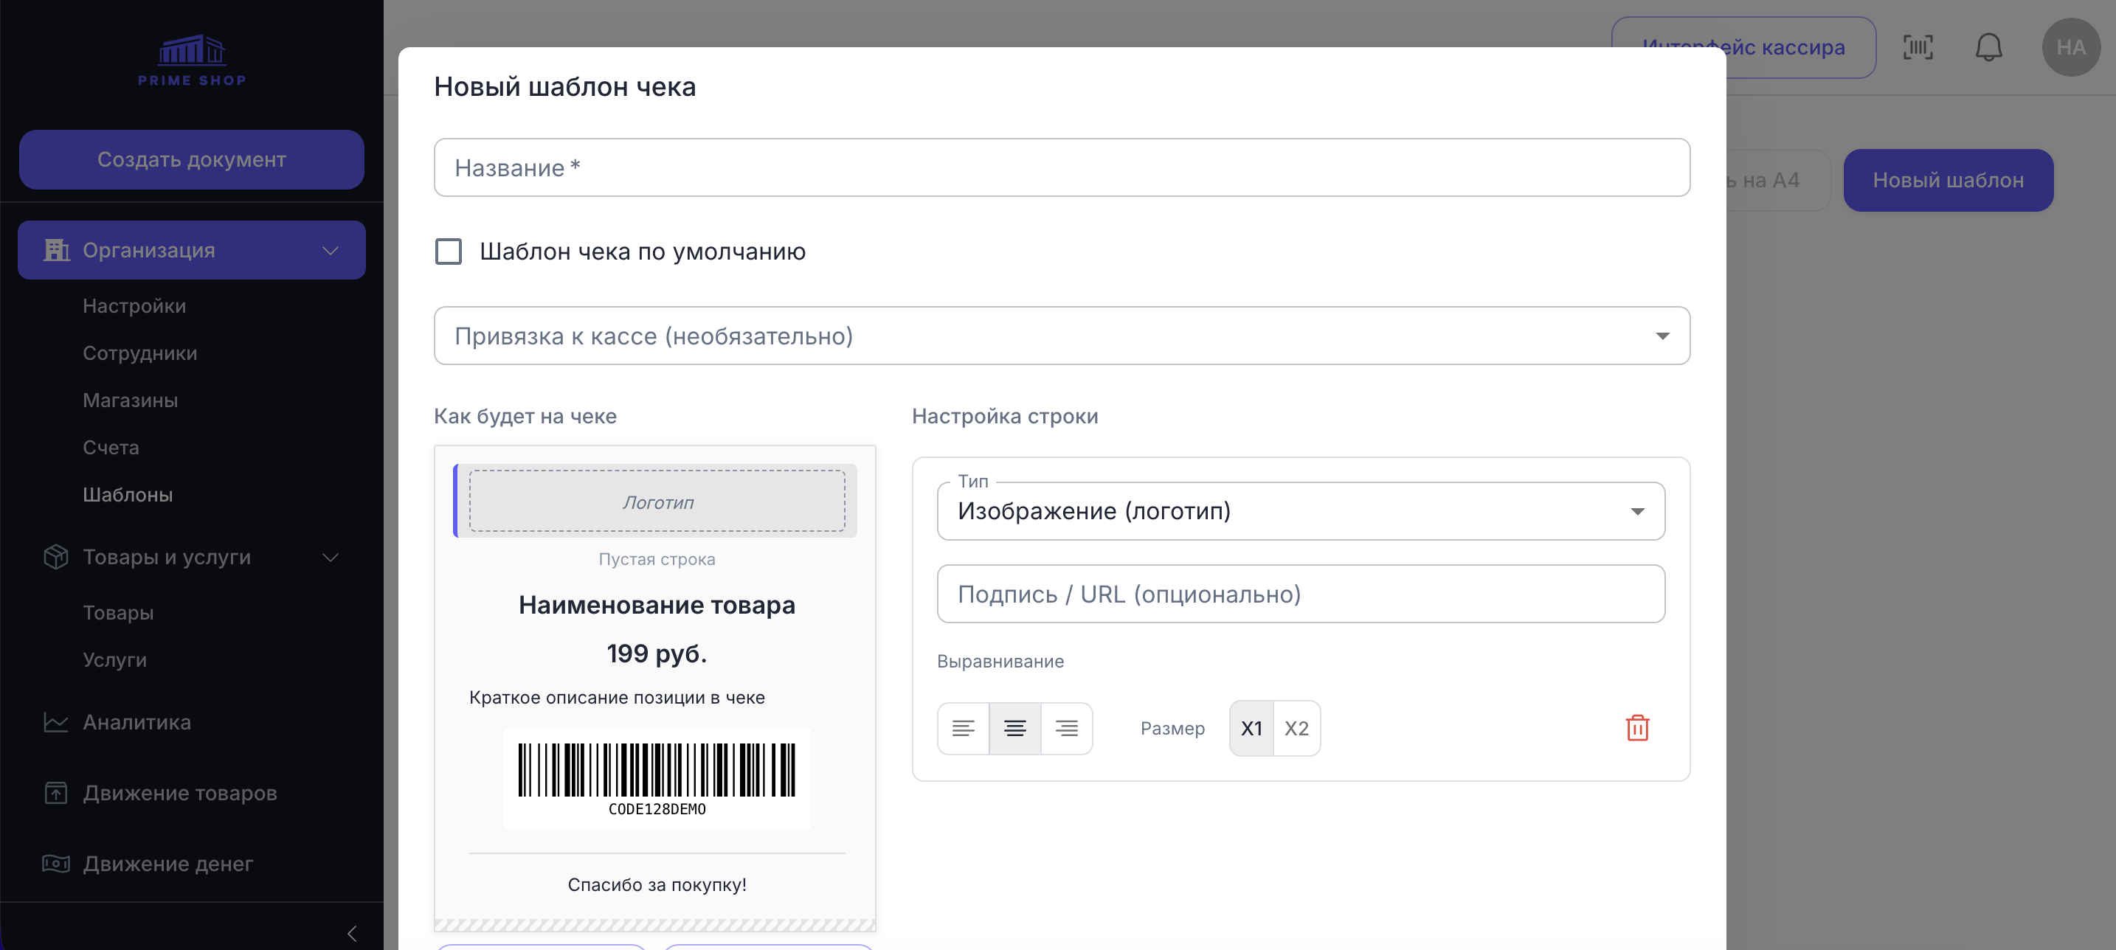Click the Движение товаров icon
This screenshot has height=950, width=2116.
pyautogui.click(x=56, y=792)
